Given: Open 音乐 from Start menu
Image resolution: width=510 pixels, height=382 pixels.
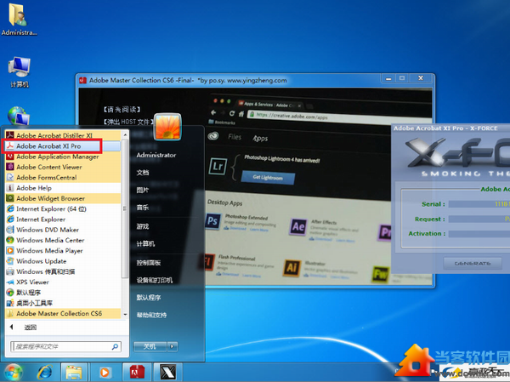Looking at the screenshot, I should [x=143, y=207].
